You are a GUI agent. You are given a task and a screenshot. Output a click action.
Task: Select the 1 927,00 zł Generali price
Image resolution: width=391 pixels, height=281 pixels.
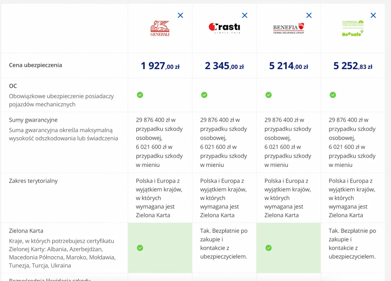click(x=160, y=66)
